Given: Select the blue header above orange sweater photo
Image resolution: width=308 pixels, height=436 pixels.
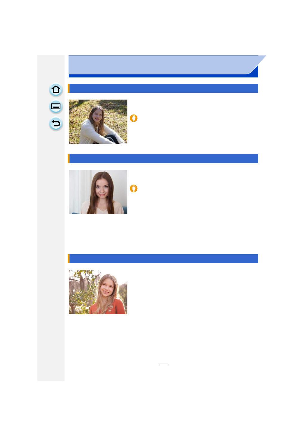Looking at the screenshot, I should (163, 259).
